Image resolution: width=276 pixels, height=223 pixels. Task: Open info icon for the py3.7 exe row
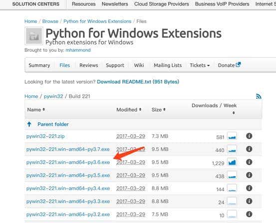pyautogui.click(x=249, y=149)
